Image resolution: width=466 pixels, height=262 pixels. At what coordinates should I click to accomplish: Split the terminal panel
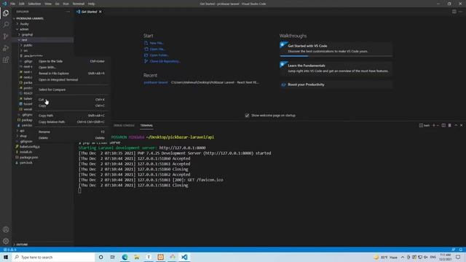click(x=443, y=125)
